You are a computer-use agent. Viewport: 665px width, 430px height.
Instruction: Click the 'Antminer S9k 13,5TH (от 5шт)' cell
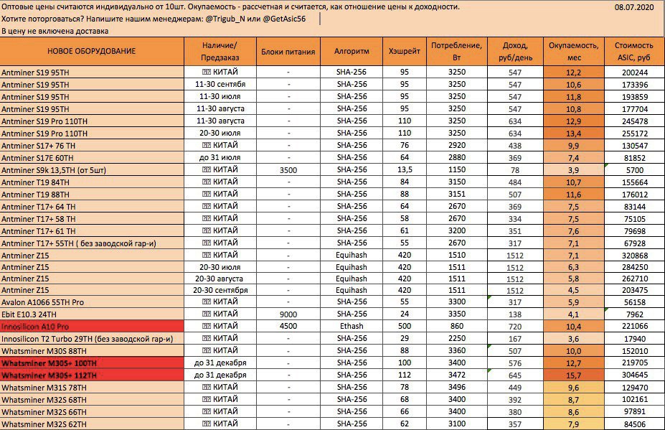92,170
